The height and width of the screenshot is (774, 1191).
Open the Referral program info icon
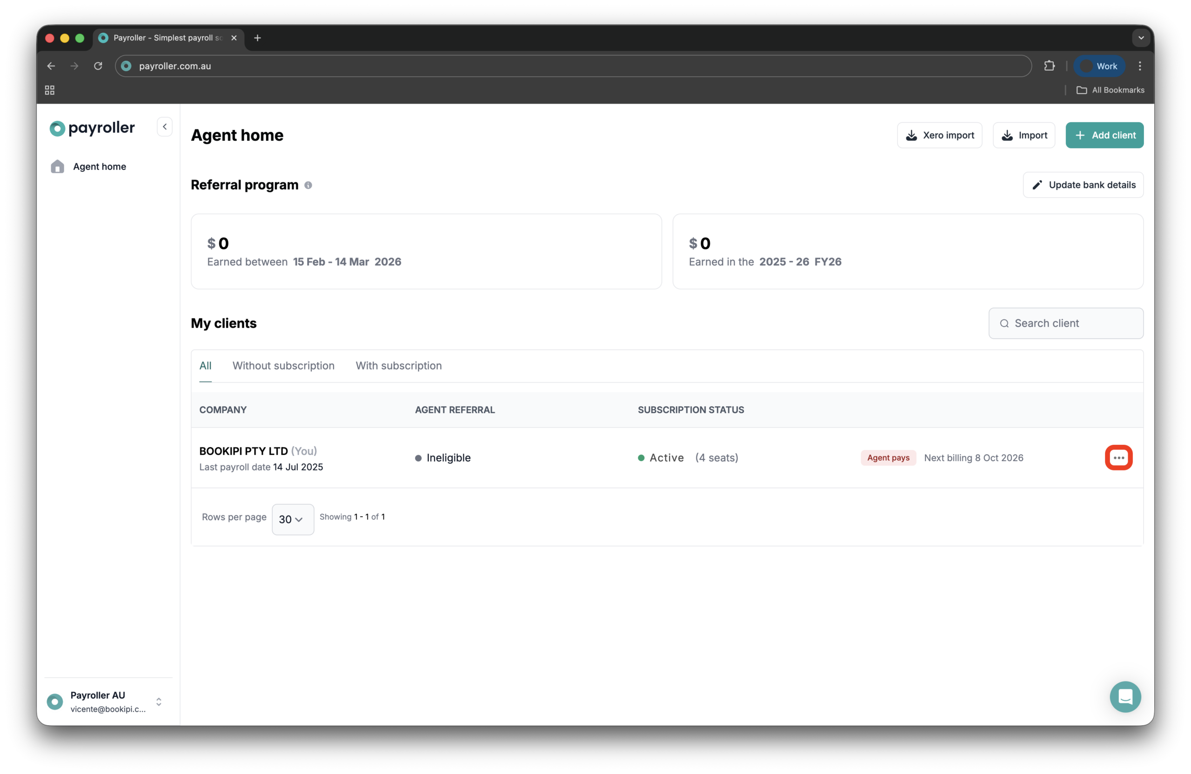pos(308,185)
